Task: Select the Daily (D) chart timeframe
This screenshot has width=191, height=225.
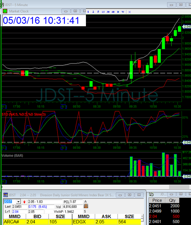Action: point(118,12)
